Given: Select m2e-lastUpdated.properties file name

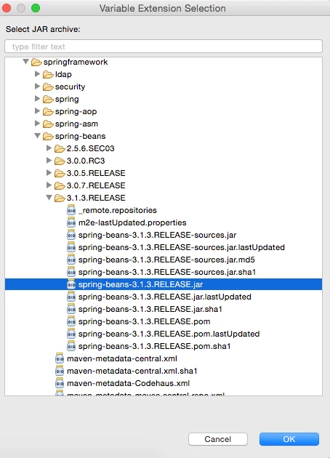Looking at the screenshot, I should [x=132, y=222].
